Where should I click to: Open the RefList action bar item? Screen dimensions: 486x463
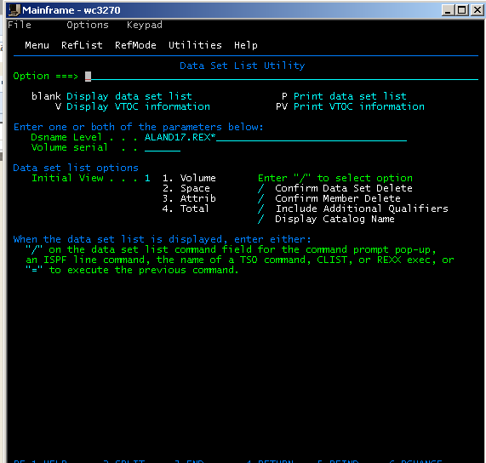(82, 45)
